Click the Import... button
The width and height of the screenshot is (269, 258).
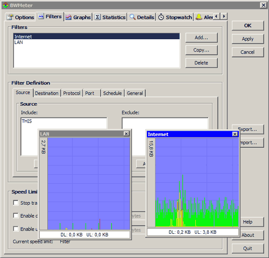(x=252, y=142)
